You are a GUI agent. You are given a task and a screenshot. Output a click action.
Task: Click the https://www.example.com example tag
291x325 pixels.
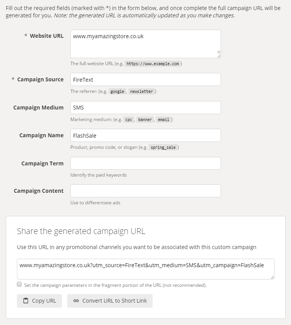(153, 64)
